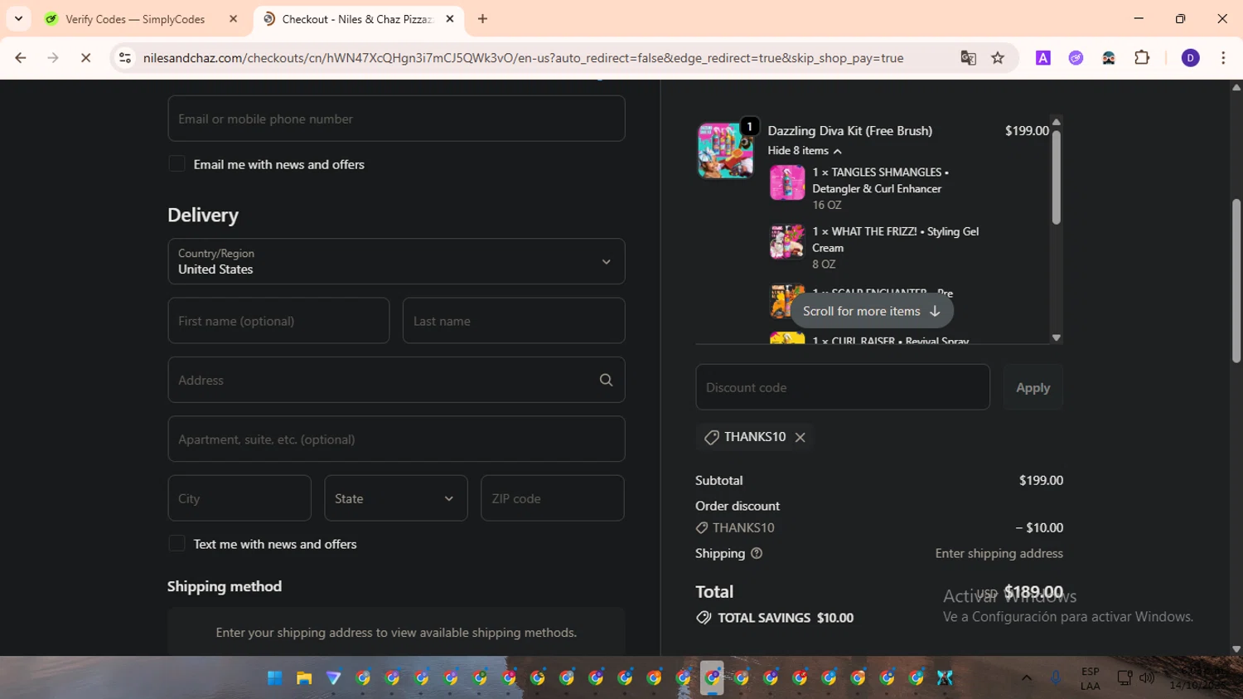Check Email me with news and offers
Viewport: 1243px width, 699px height.
pos(177,164)
